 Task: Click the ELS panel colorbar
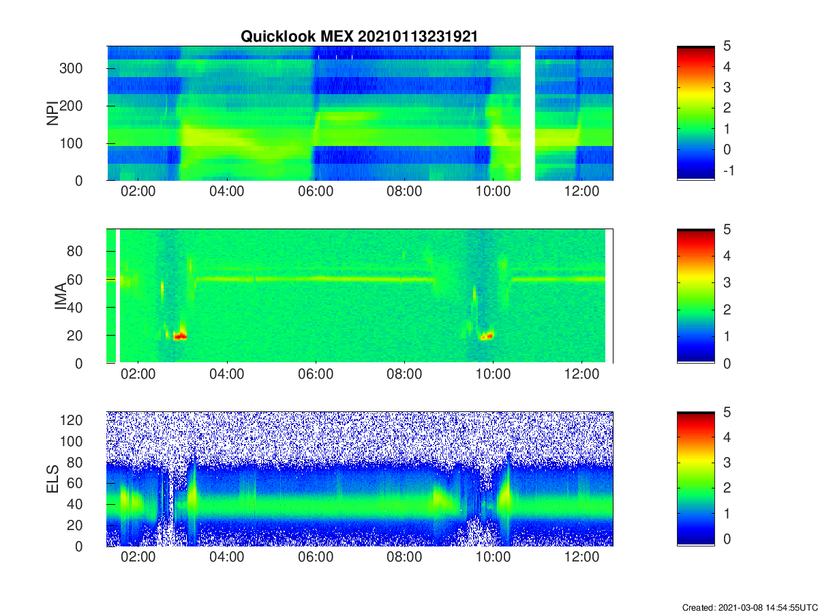click(x=695, y=479)
